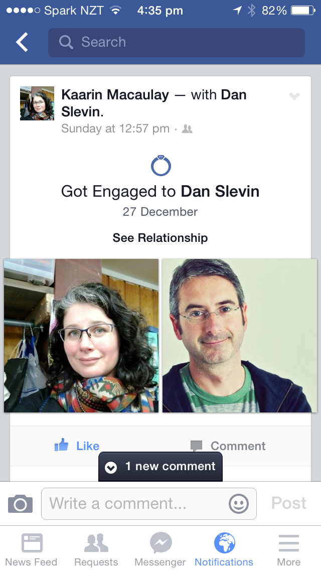The image size is (321, 570).
Task: Tap the thumbs-up Like icon
Action: point(61,445)
